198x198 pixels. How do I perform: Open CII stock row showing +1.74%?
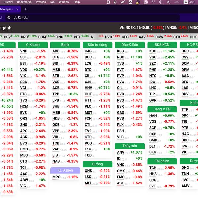point(97,76)
